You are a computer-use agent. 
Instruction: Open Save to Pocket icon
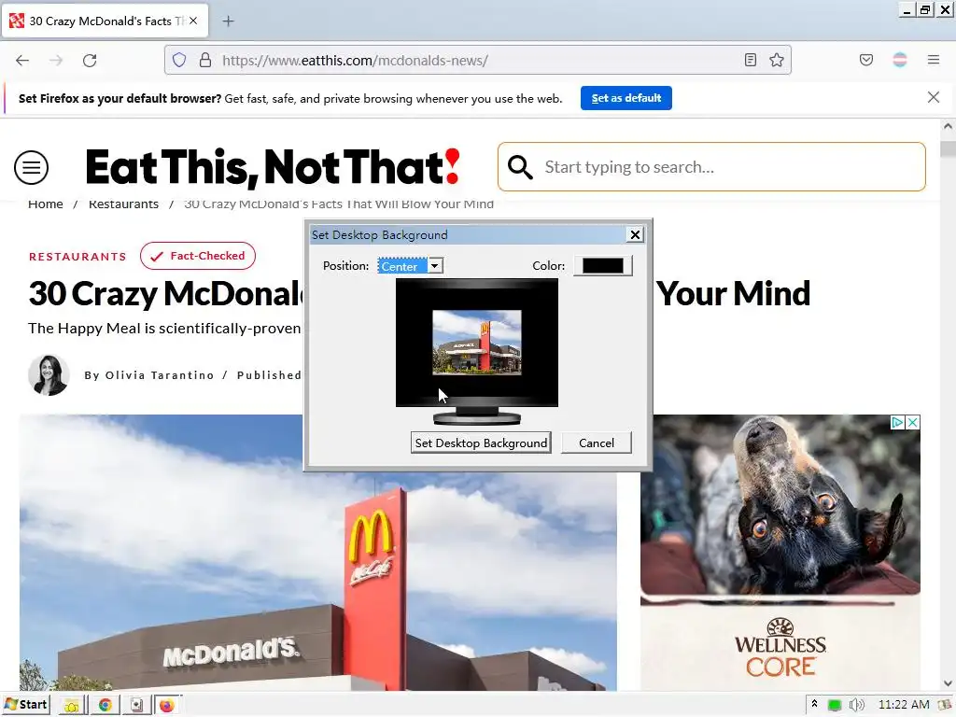click(x=865, y=60)
